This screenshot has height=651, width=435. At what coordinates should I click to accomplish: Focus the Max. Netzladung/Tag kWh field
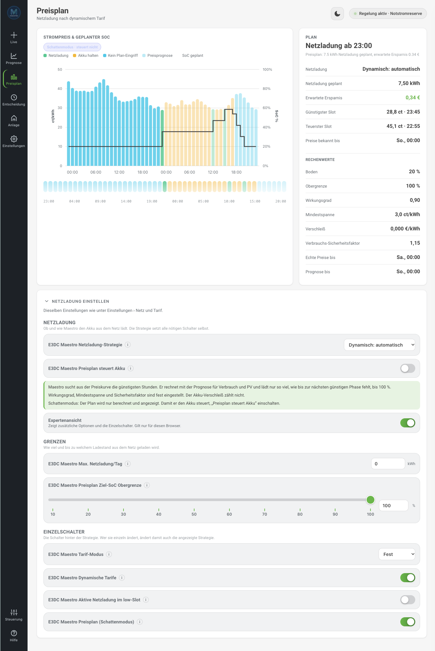[388, 464]
